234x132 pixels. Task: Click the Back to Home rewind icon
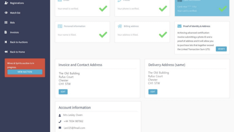pyautogui.click(x=6, y=52)
